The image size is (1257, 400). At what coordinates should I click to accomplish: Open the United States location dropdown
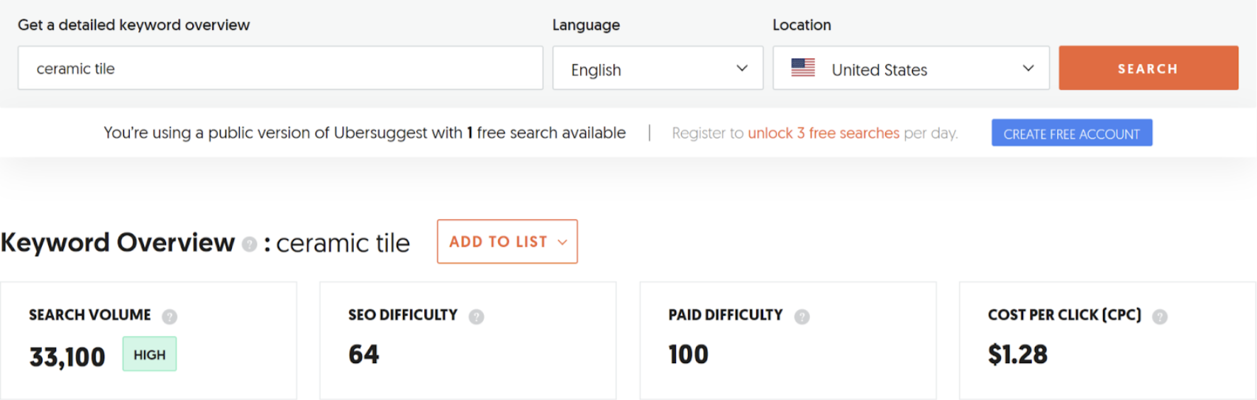click(x=910, y=69)
